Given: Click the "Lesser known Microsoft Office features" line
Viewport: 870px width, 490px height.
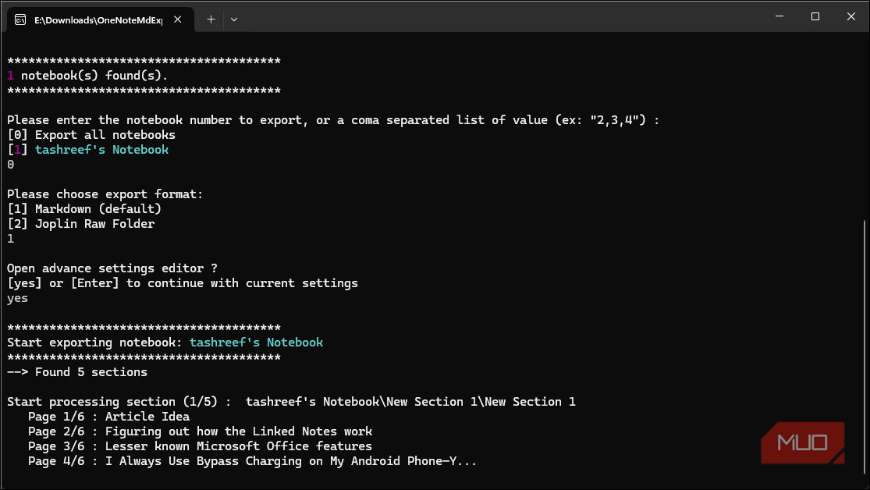Looking at the screenshot, I should pyautogui.click(x=239, y=446).
